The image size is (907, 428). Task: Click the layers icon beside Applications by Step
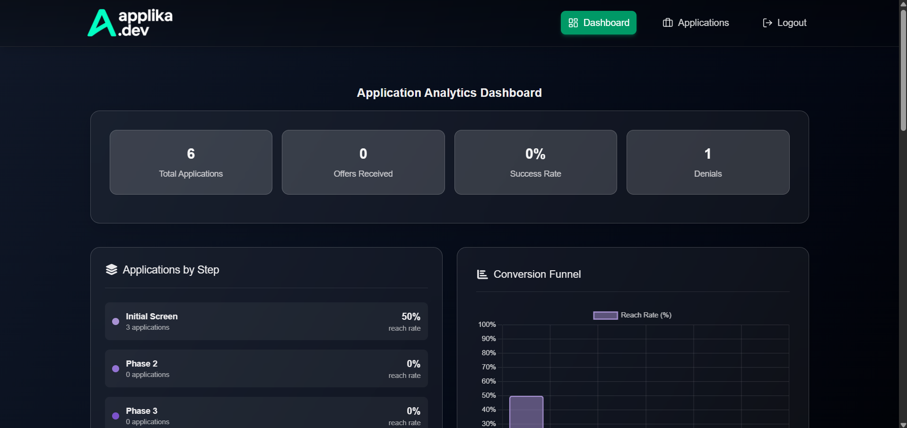(x=112, y=269)
